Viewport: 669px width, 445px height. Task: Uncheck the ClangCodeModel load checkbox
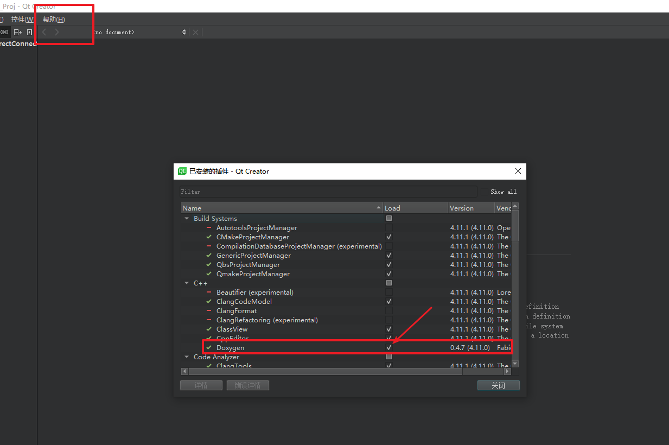pos(388,302)
